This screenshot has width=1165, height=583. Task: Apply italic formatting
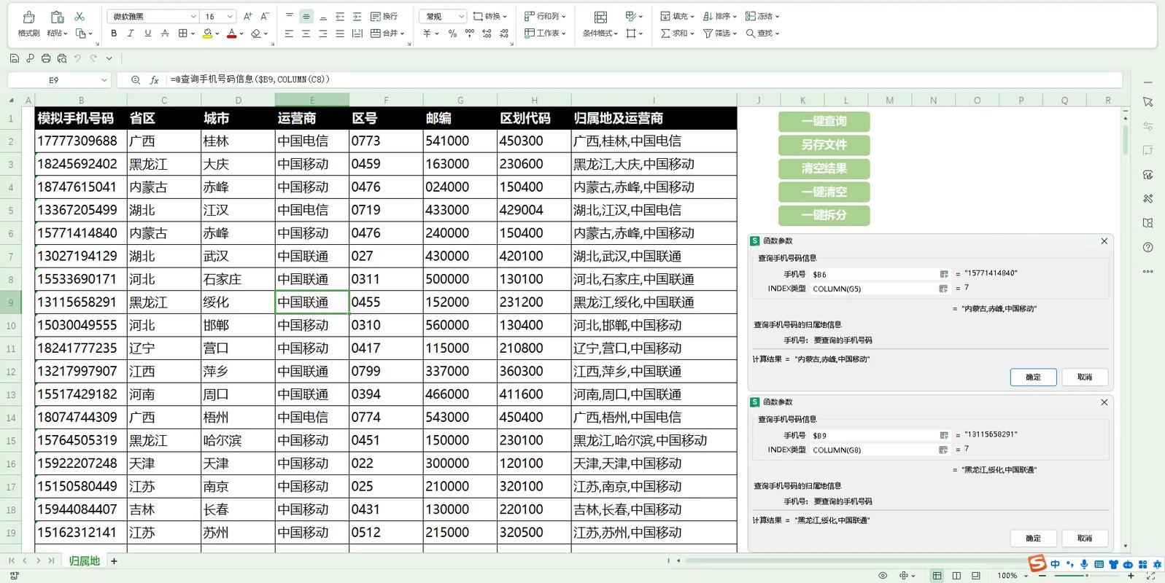(131, 34)
